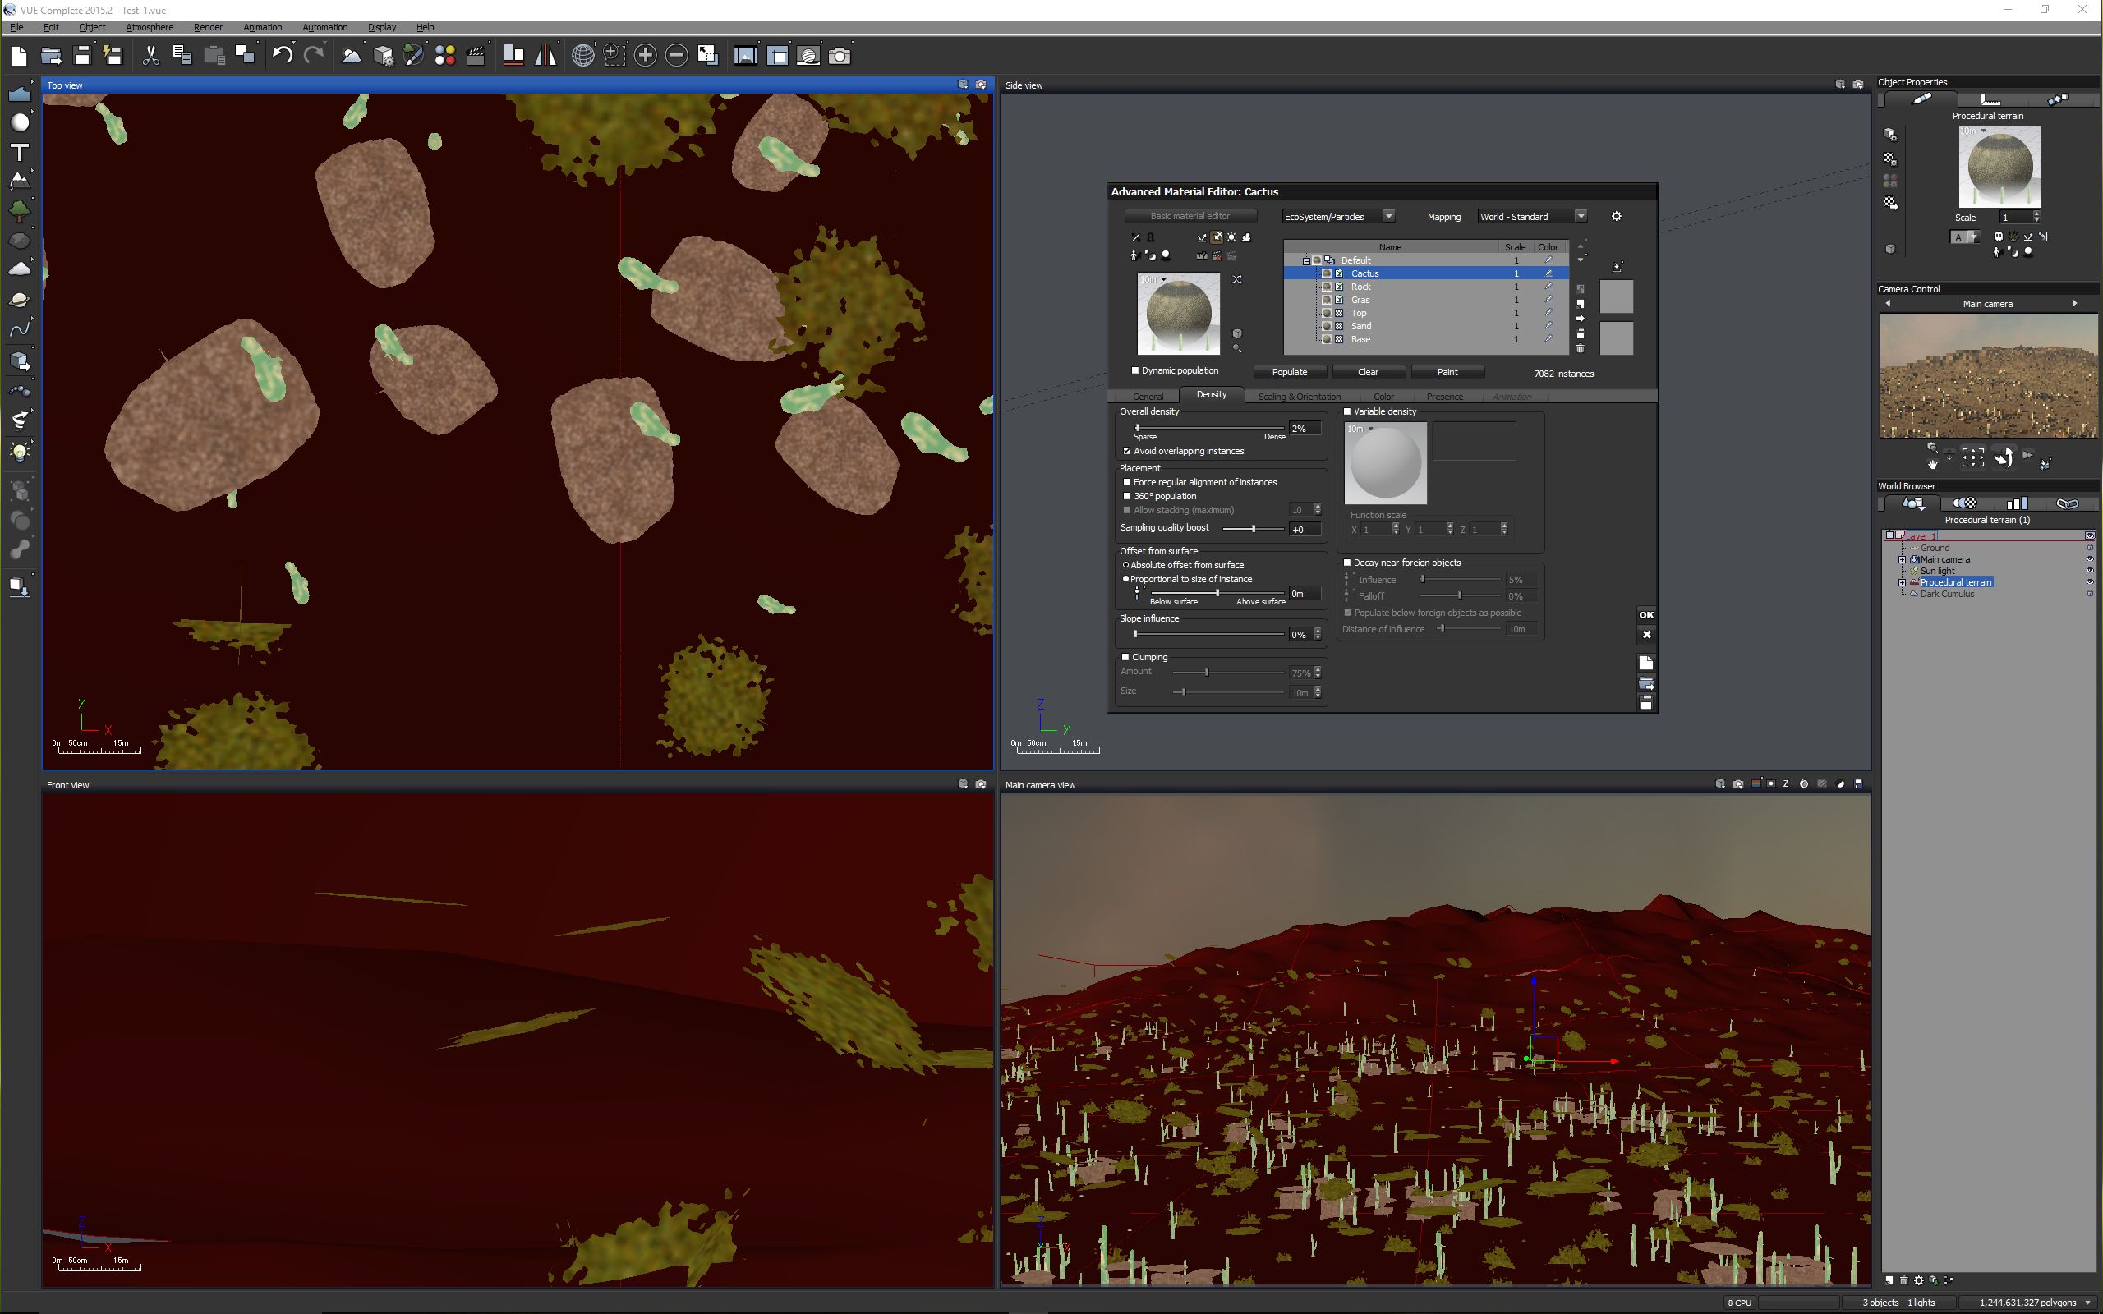Click the light bulb tool in sidebar
The height and width of the screenshot is (1314, 2103).
tap(19, 450)
